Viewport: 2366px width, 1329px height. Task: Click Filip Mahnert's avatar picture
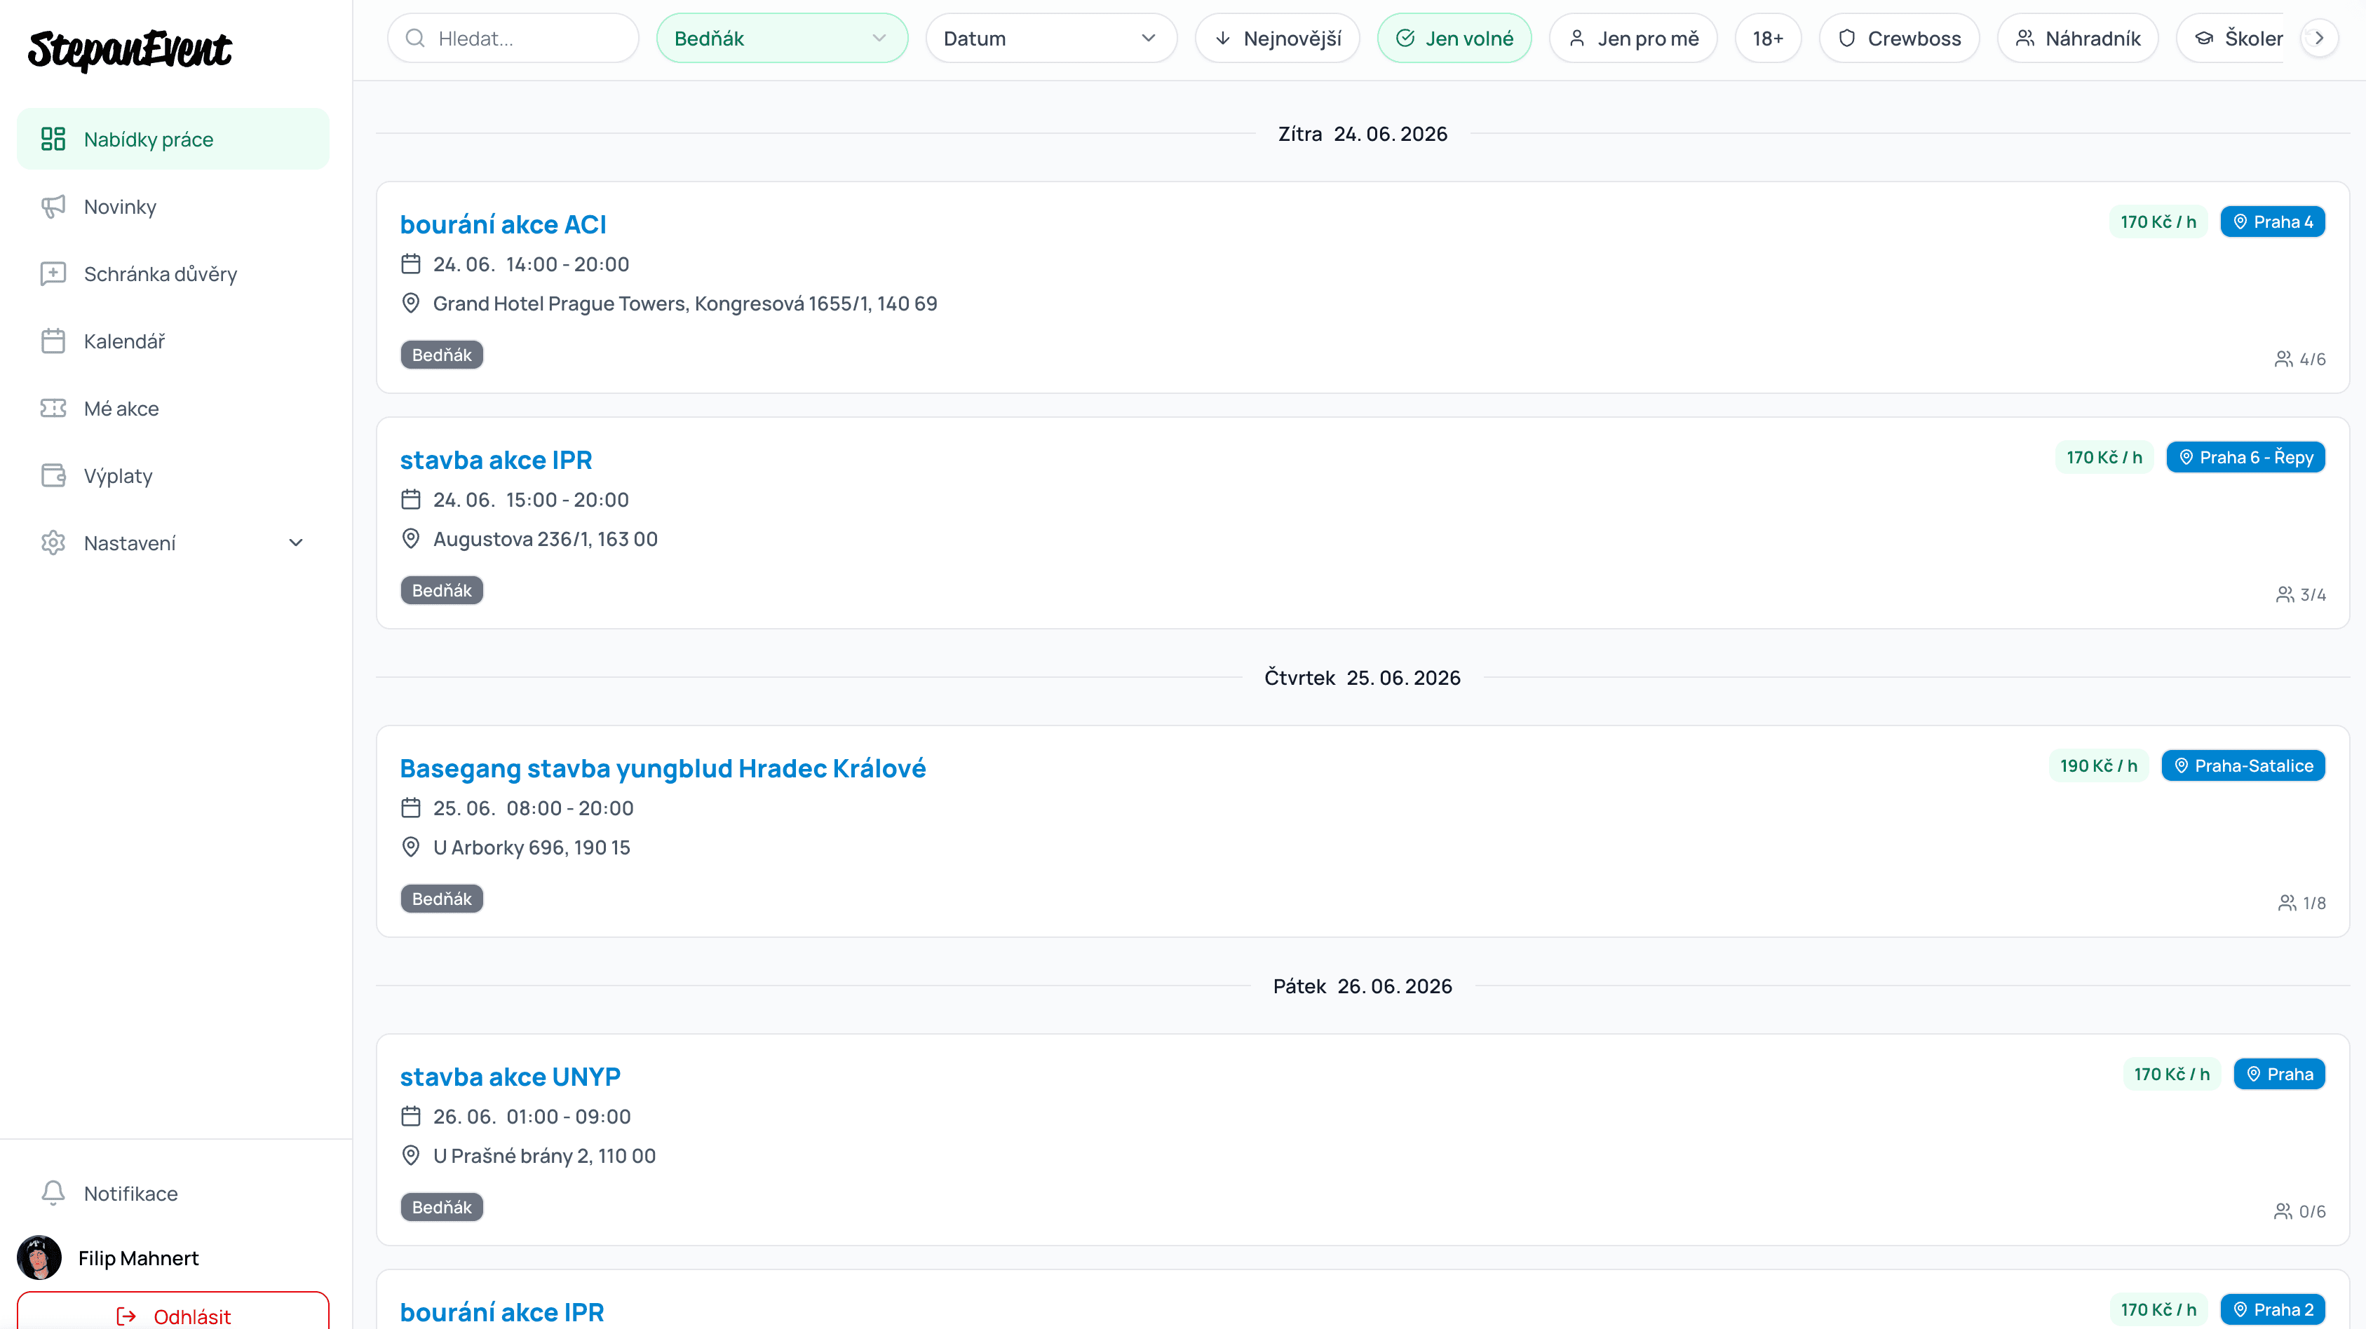click(39, 1258)
